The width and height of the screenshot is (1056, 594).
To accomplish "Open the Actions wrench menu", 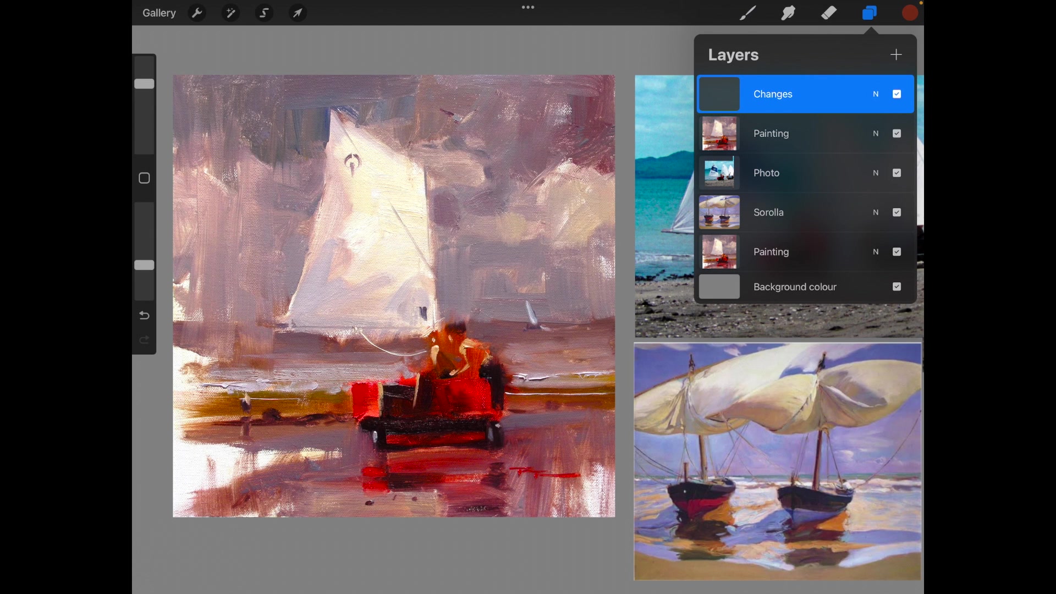I will point(197,13).
